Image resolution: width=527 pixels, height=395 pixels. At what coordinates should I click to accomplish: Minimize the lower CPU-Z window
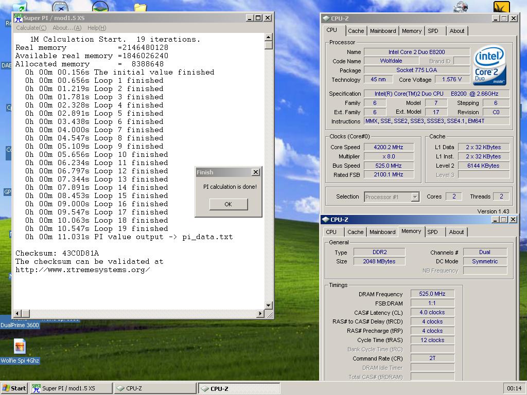(495, 220)
